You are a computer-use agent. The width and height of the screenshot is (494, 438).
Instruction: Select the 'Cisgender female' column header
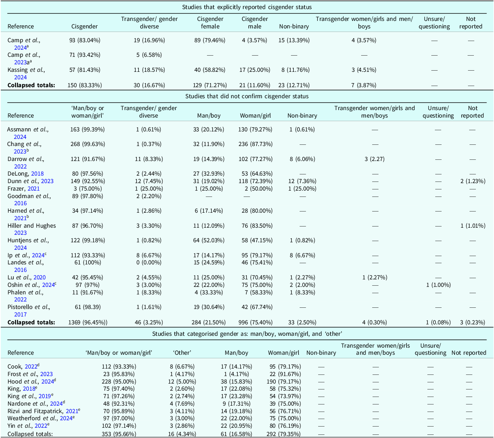(x=210, y=22)
